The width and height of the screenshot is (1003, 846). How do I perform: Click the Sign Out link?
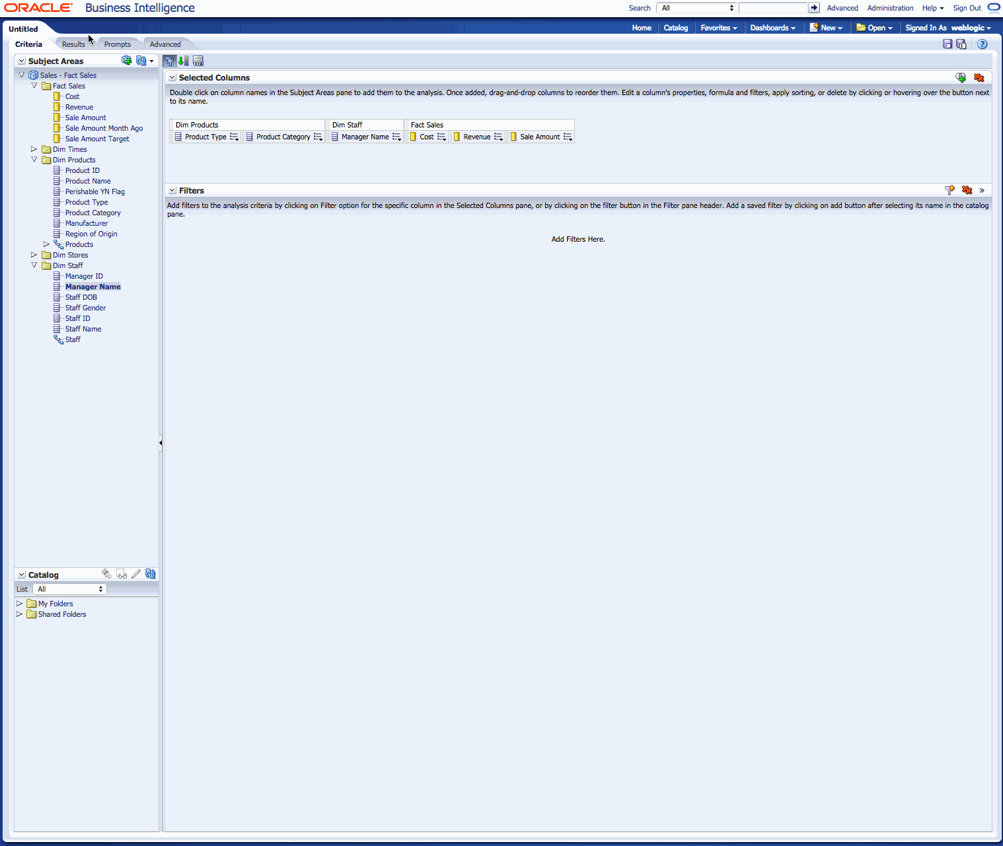click(x=967, y=8)
